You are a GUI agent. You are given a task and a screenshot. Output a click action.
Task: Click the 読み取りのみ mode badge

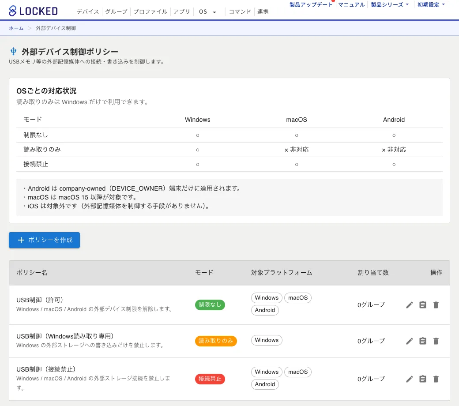point(216,341)
